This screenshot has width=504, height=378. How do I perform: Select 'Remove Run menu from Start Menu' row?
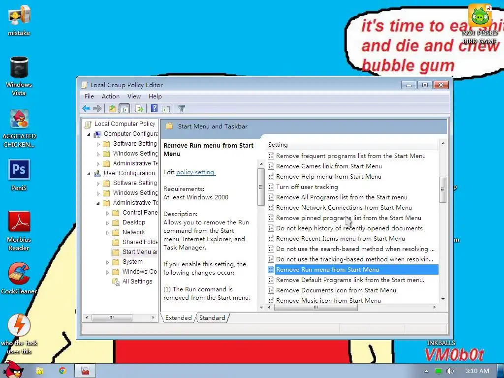click(352, 270)
